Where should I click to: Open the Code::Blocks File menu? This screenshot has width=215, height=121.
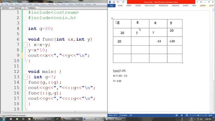click(2, 4)
